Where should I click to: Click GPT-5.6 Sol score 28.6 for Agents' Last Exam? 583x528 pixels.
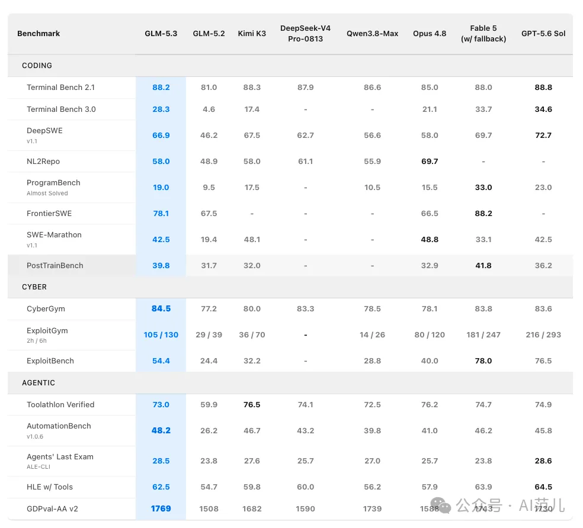tap(543, 461)
